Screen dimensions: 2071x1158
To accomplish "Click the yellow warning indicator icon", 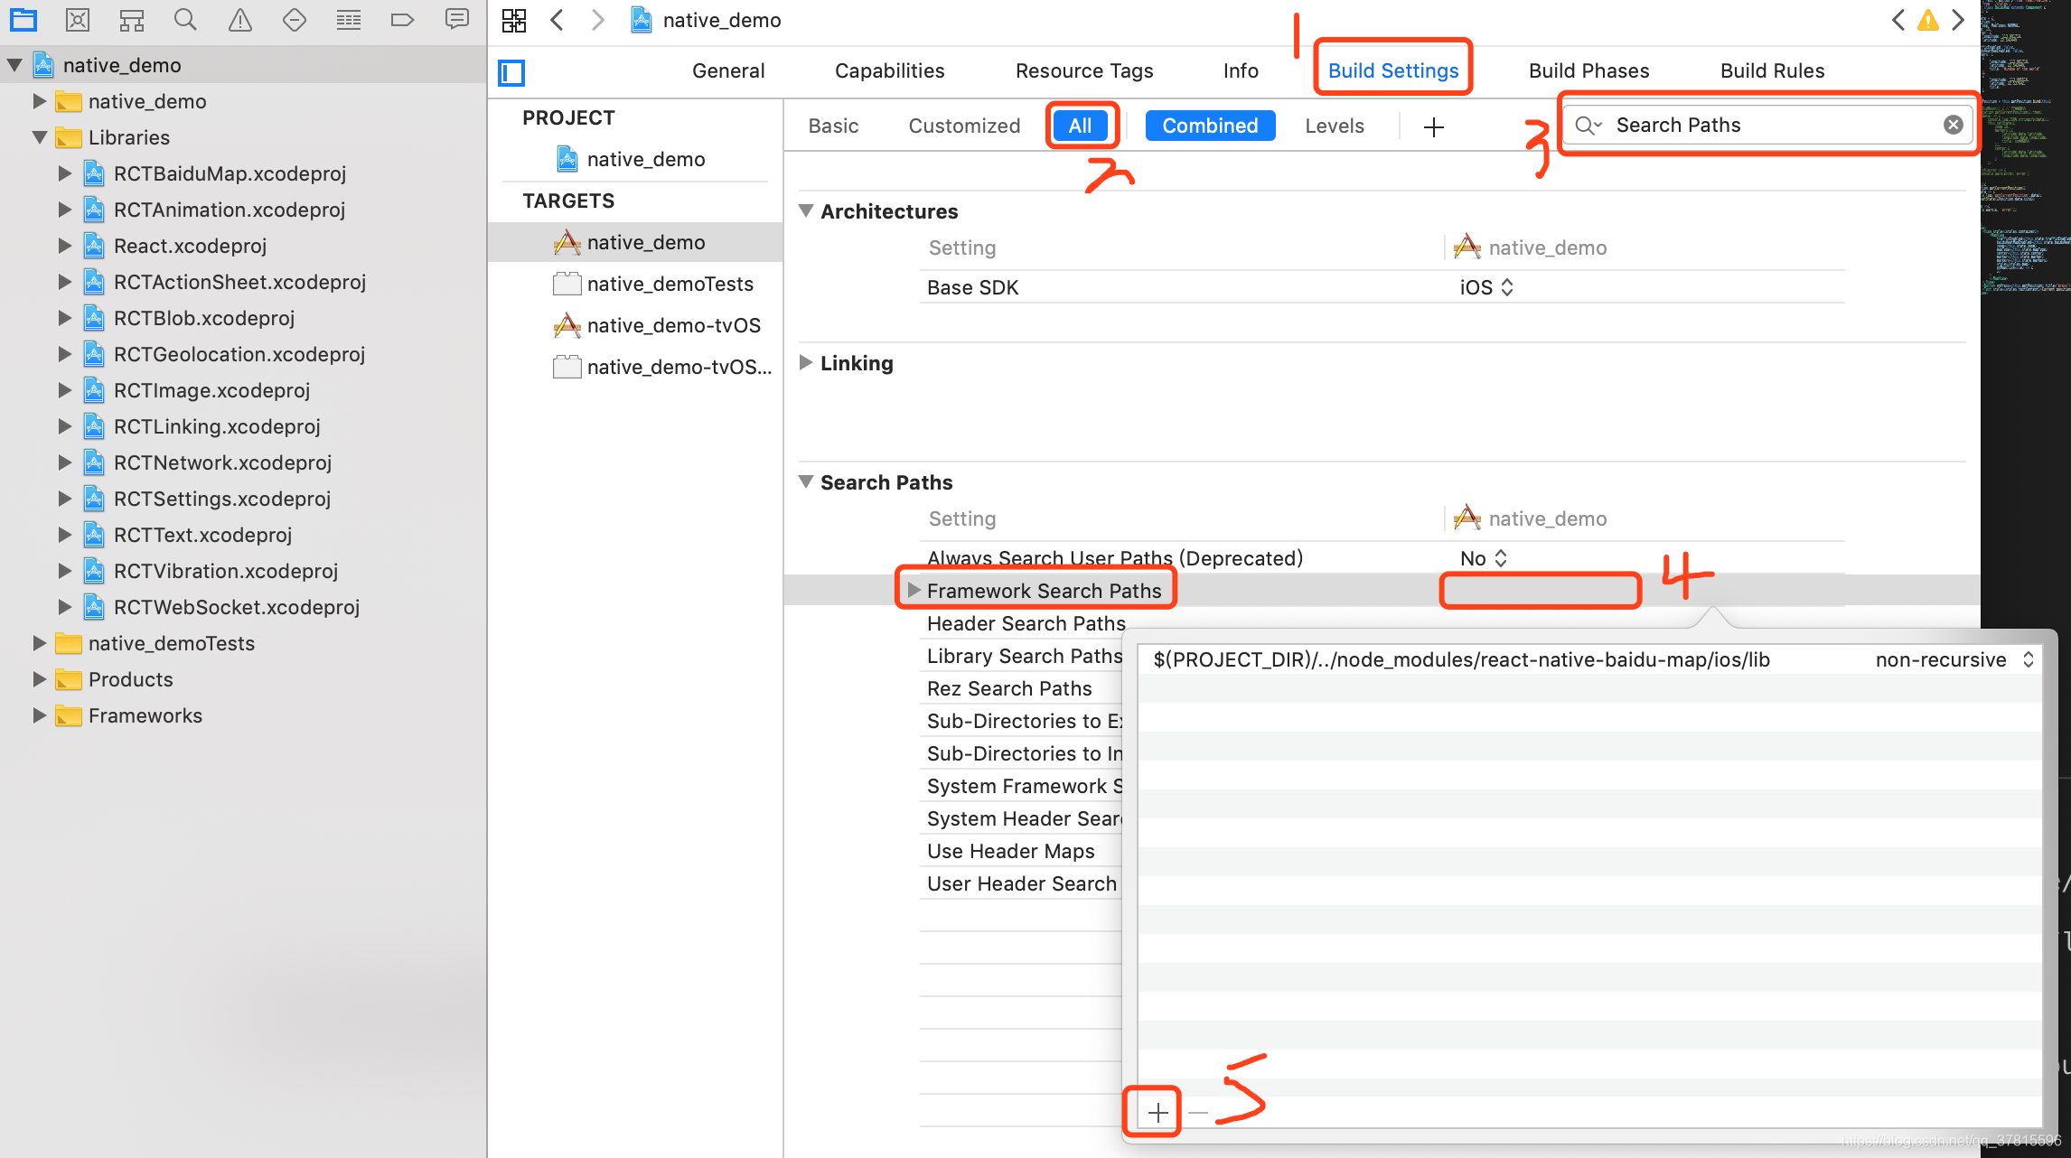I will pyautogui.click(x=1928, y=20).
